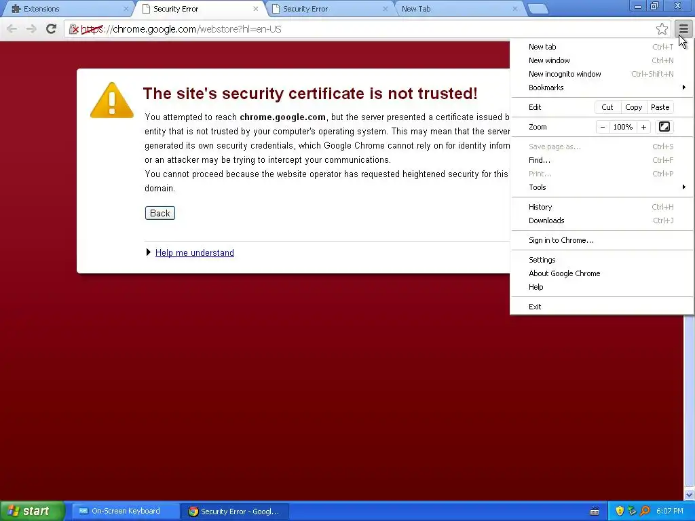695x521 pixels.
Task: Click the Back button on error page
Action: pos(160,213)
